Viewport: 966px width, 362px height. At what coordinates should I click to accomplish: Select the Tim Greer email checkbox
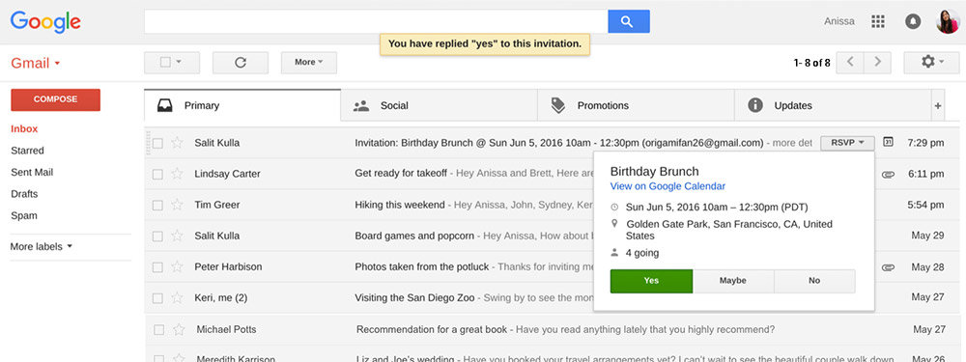[157, 206]
